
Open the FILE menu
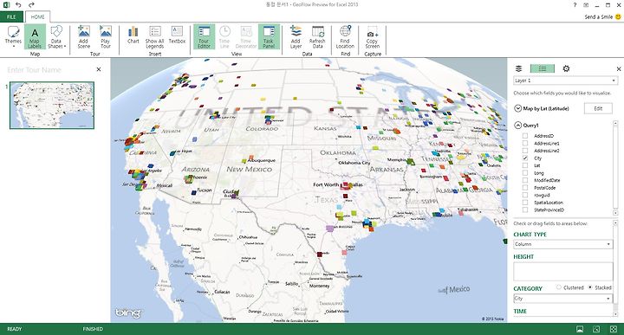tap(11, 16)
